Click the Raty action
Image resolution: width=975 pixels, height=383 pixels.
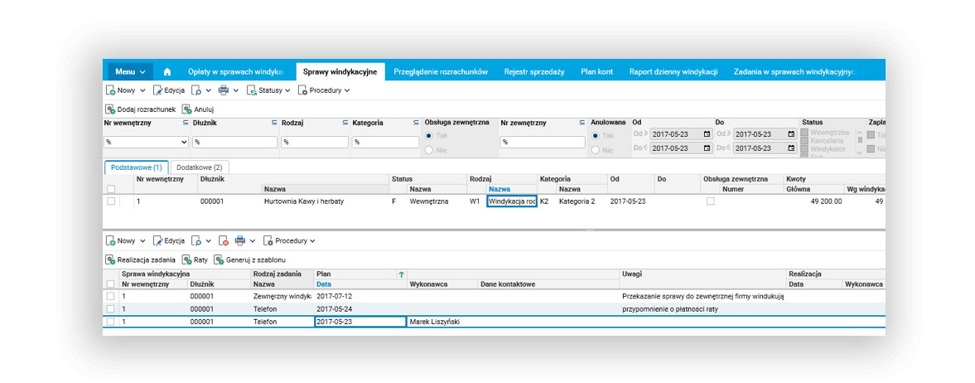[x=195, y=259]
